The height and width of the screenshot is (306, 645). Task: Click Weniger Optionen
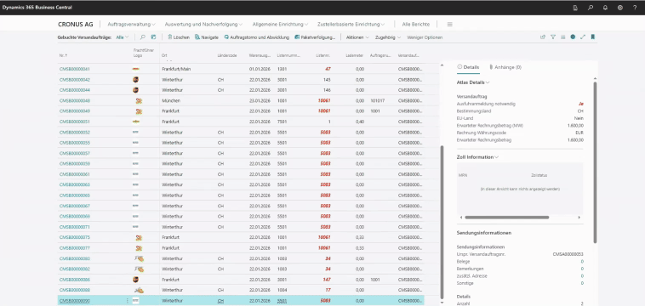tap(425, 37)
